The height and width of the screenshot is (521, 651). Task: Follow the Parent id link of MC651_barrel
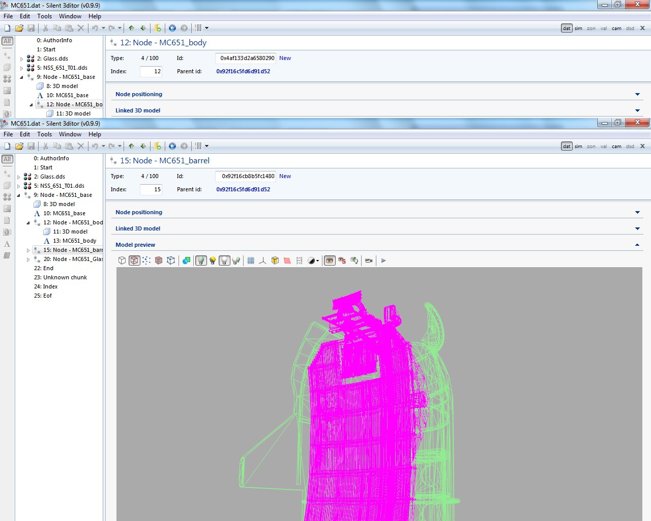(243, 189)
